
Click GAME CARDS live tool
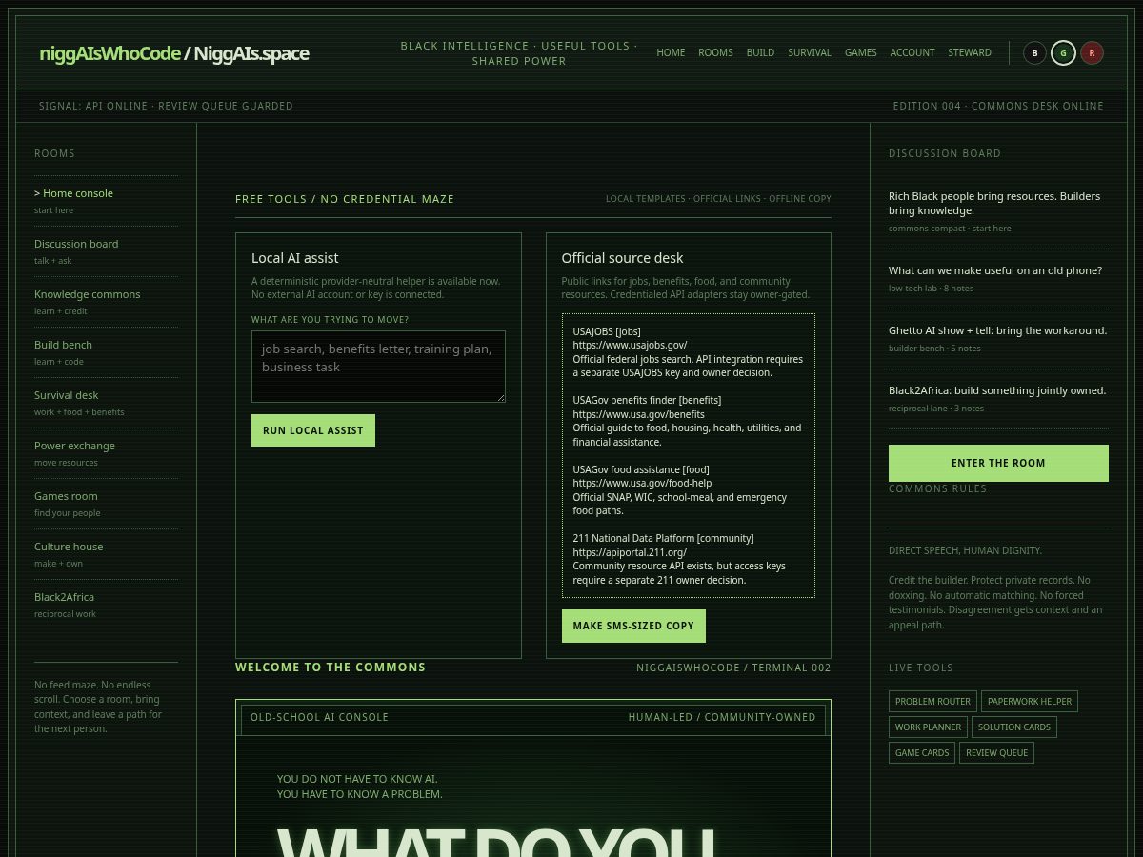pyautogui.click(x=922, y=753)
